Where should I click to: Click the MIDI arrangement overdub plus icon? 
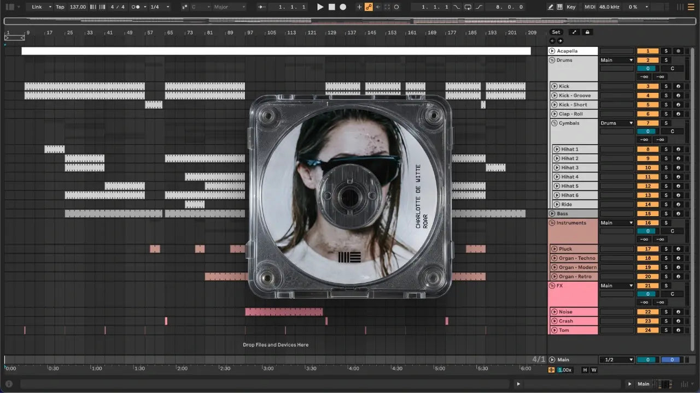(x=359, y=7)
